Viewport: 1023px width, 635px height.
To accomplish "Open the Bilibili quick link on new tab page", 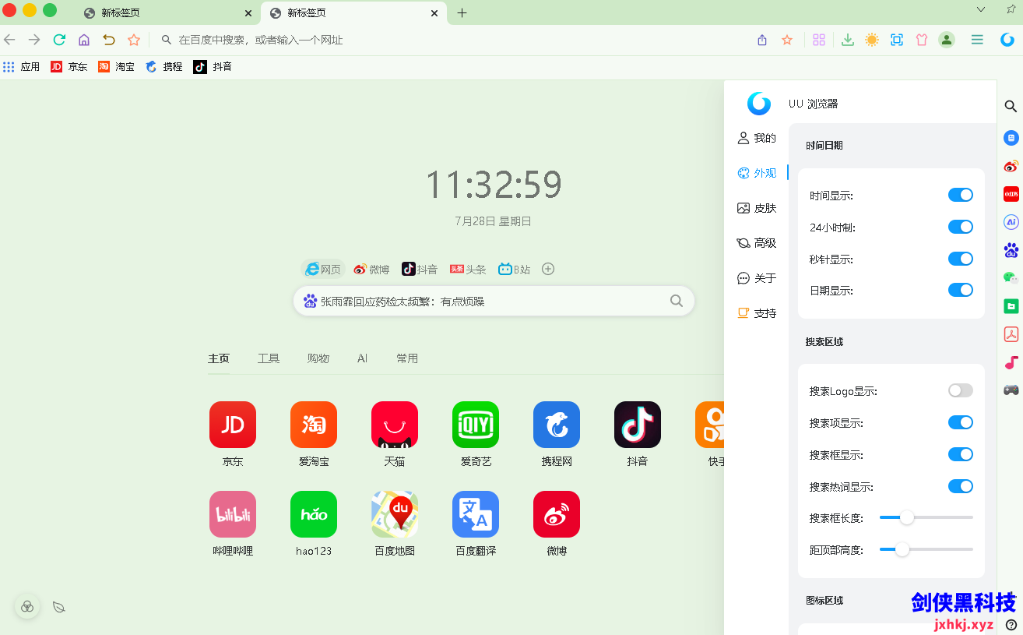I will [x=232, y=514].
